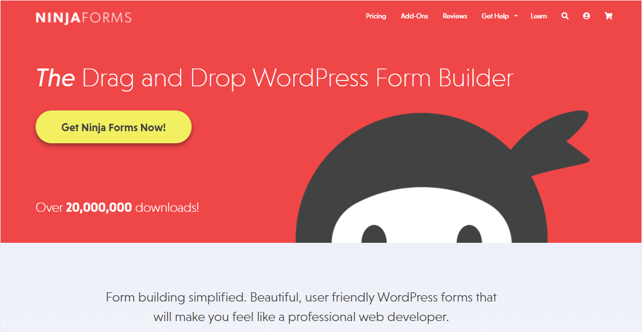Viewport: 642px width, 332px height.
Task: Select Reviews in the navigation bar
Action: coord(454,16)
